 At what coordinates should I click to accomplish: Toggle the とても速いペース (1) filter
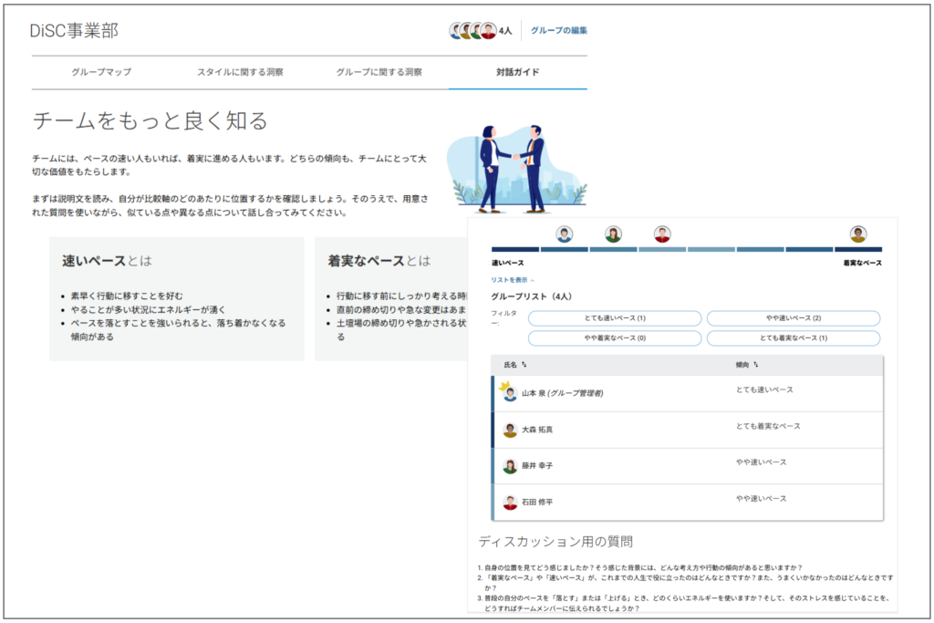[615, 318]
